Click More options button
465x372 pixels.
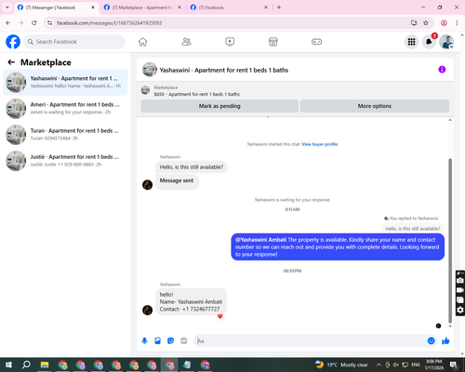(375, 106)
